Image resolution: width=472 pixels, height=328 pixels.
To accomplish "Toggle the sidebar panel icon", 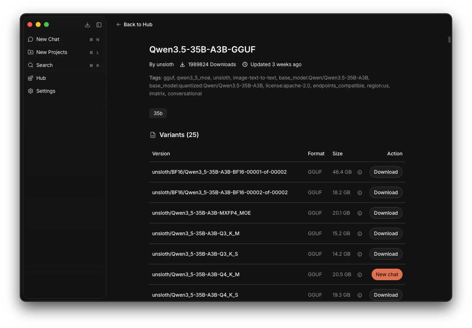I will [x=99, y=25].
